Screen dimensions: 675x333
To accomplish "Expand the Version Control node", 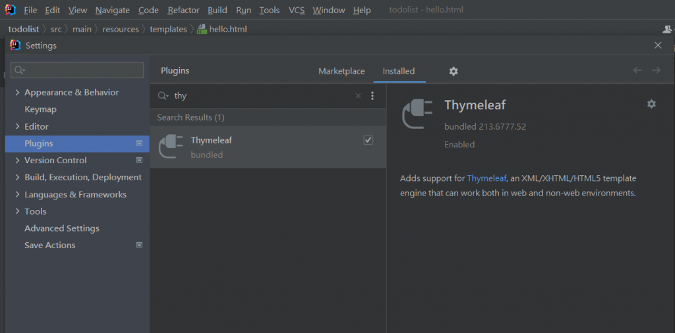I will point(18,161).
